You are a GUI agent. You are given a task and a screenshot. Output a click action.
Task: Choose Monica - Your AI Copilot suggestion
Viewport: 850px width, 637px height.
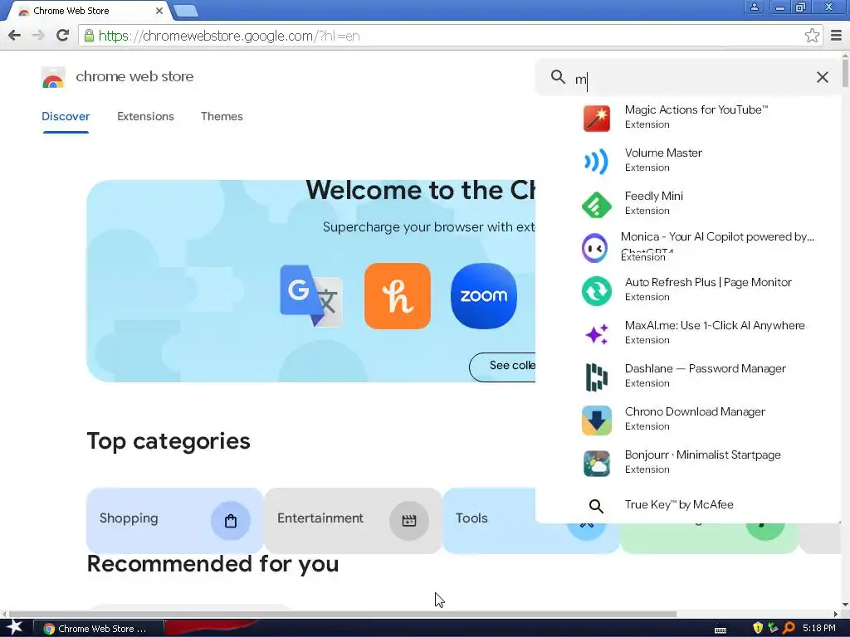click(x=717, y=236)
